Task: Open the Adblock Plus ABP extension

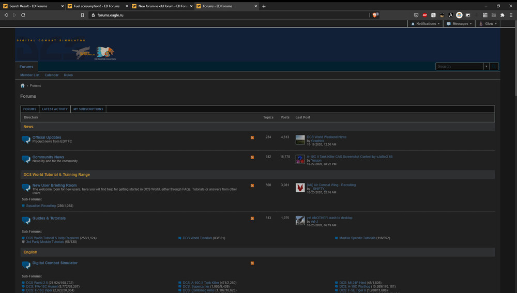Action: [x=424, y=15]
